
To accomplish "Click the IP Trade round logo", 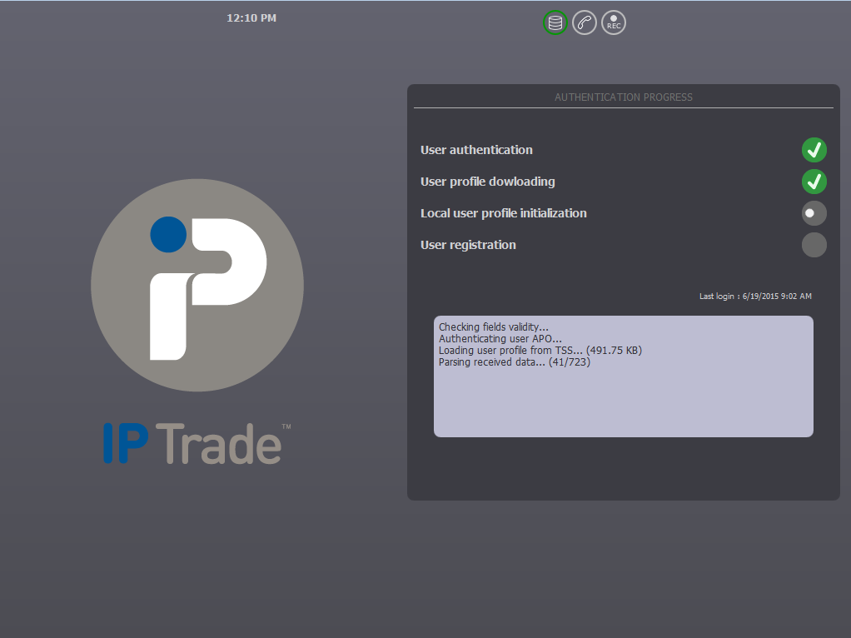I will (197, 285).
